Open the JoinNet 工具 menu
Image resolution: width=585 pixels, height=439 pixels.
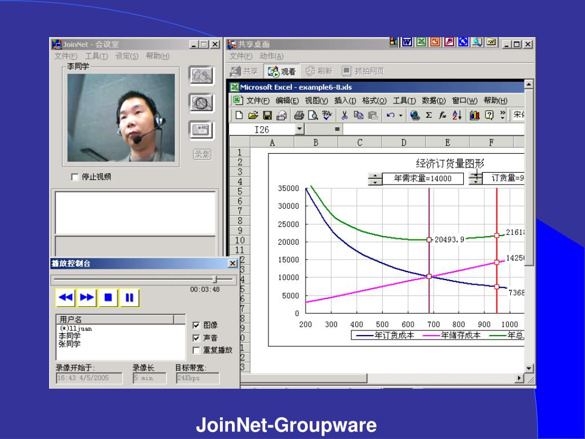tap(97, 57)
